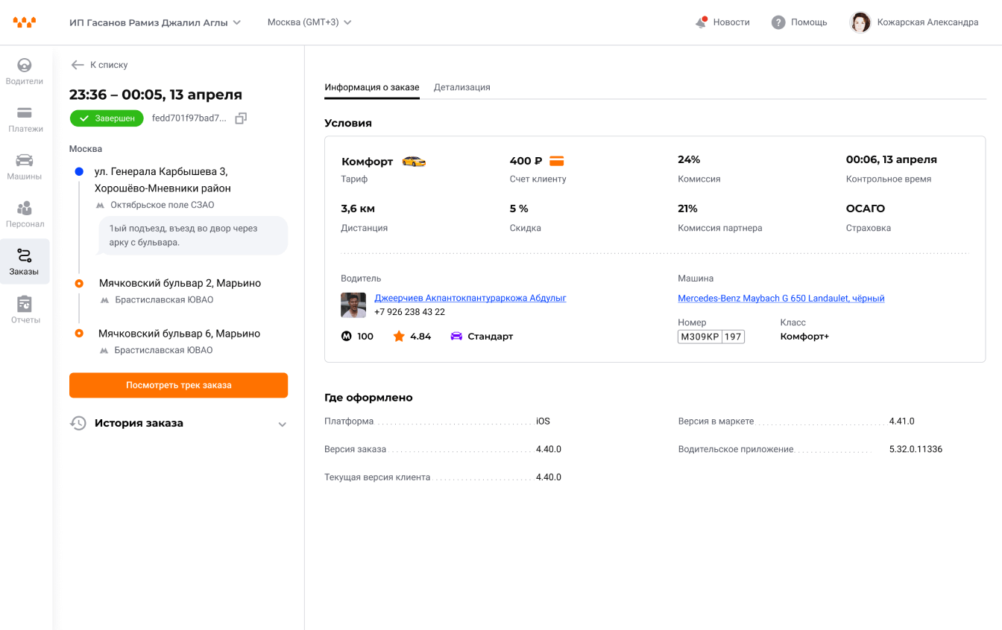Open the Водители sidebar section

coord(25,72)
